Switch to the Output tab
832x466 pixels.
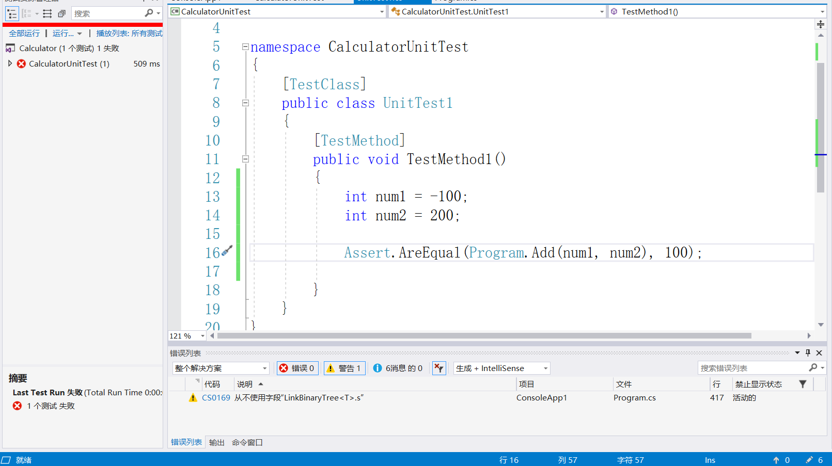217,443
